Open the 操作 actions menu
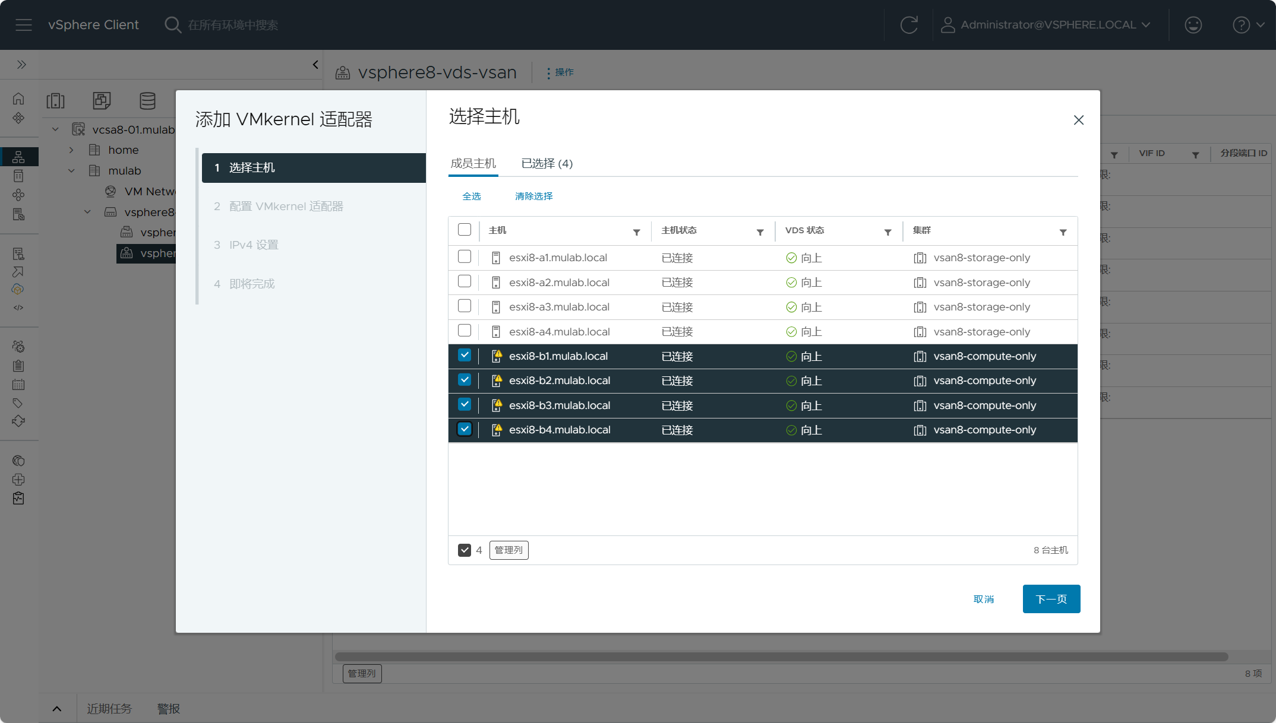The image size is (1276, 723). 560,72
